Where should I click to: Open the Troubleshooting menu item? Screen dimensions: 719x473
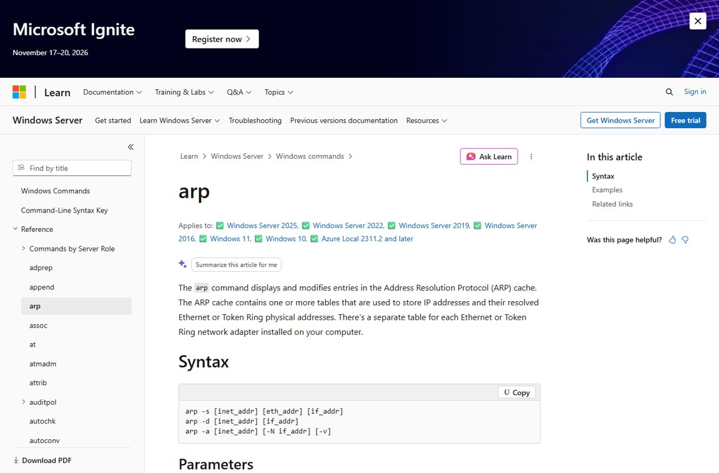(255, 120)
